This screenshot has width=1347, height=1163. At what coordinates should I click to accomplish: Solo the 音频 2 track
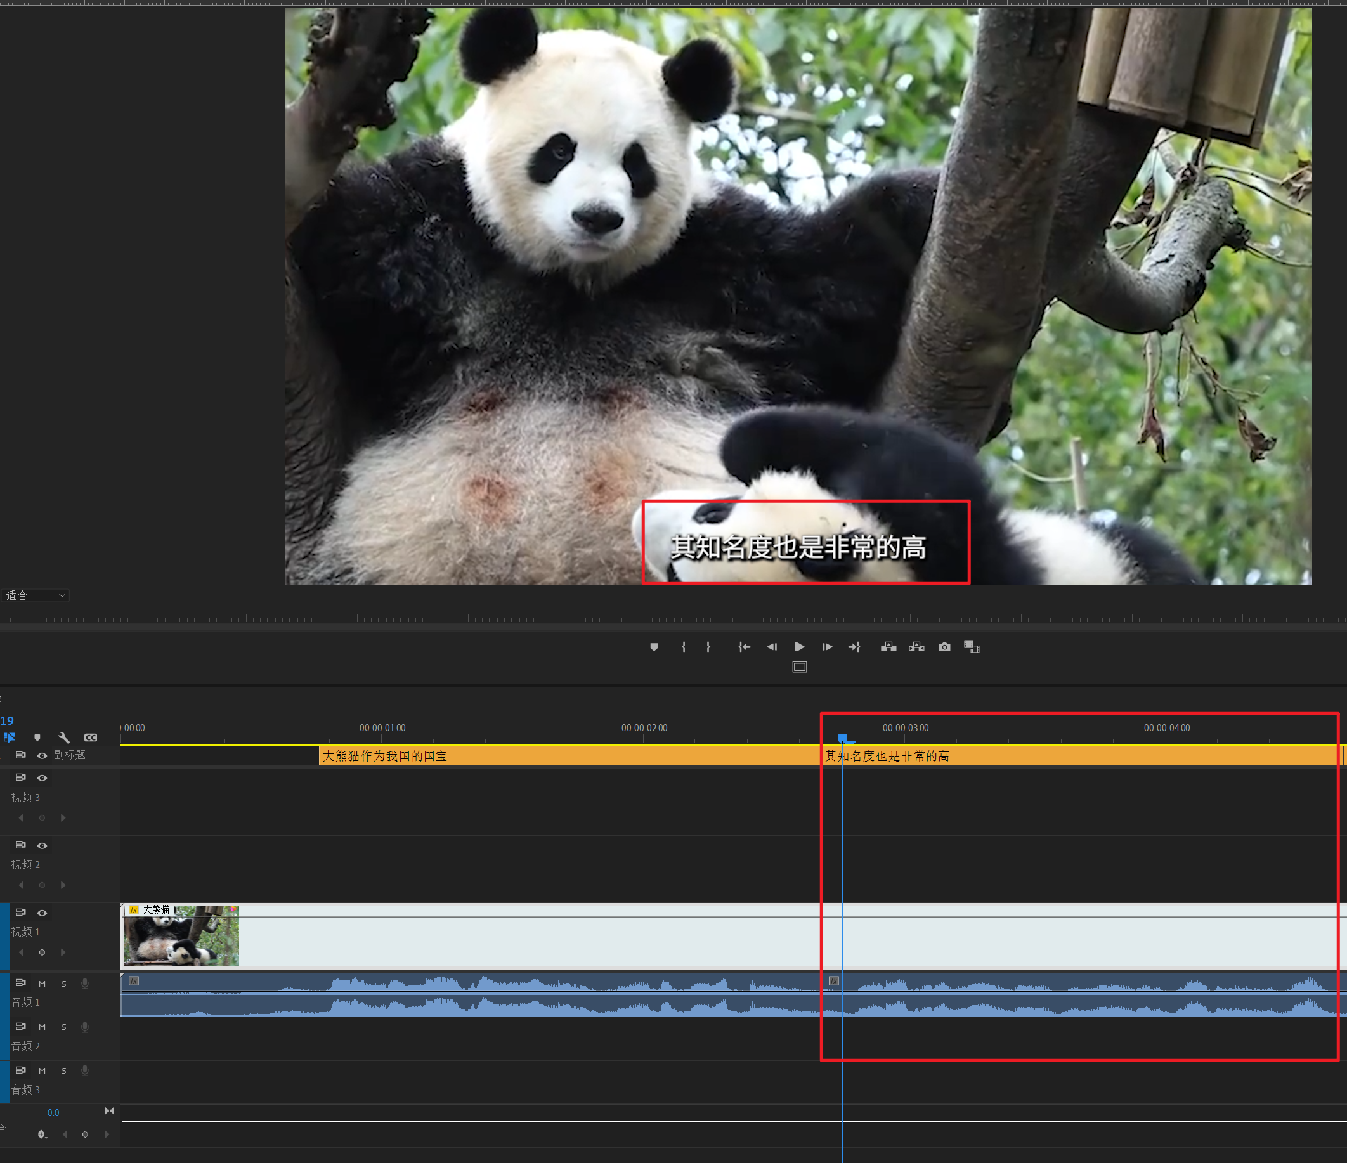point(63,1027)
